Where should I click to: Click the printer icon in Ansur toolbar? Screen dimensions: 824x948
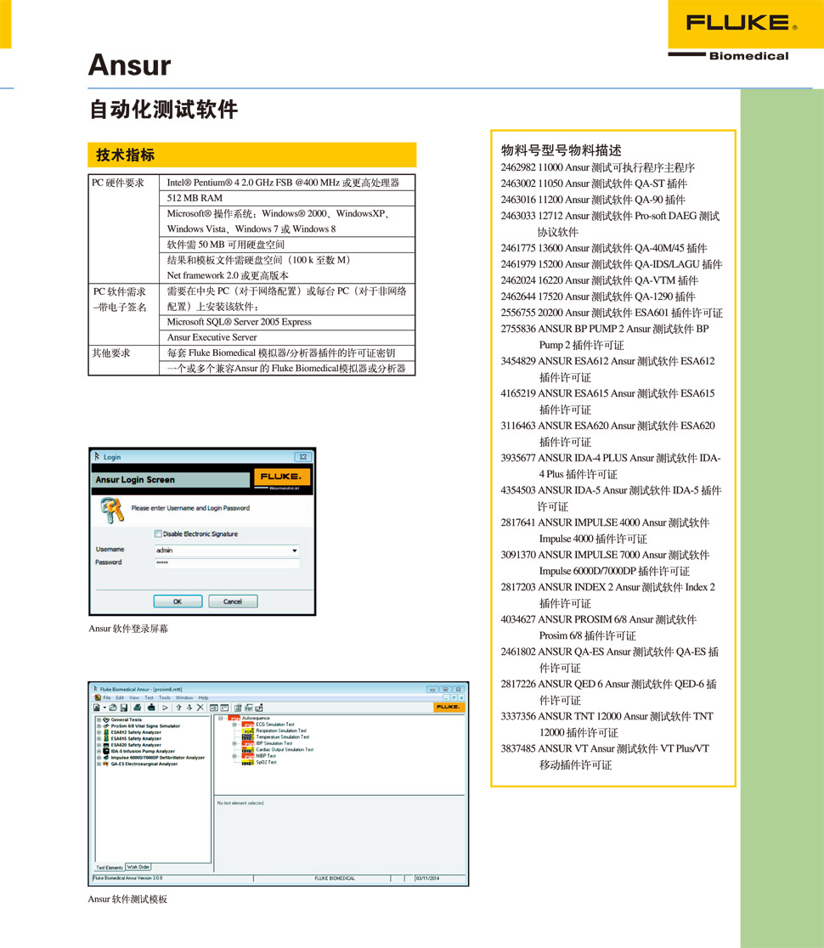[x=138, y=708]
